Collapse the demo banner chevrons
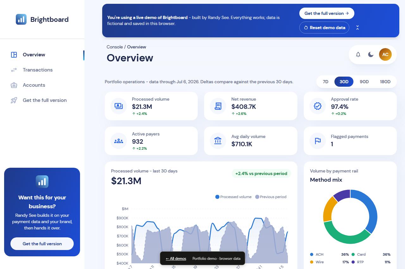 click(x=358, y=28)
